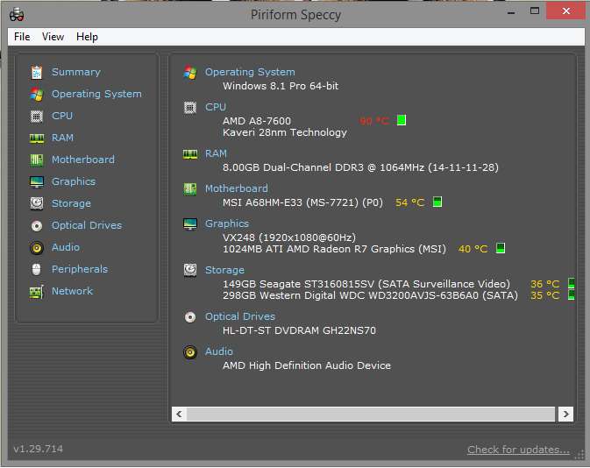The width and height of the screenshot is (590, 468).
Task: Open the Help menu
Action: point(87,37)
